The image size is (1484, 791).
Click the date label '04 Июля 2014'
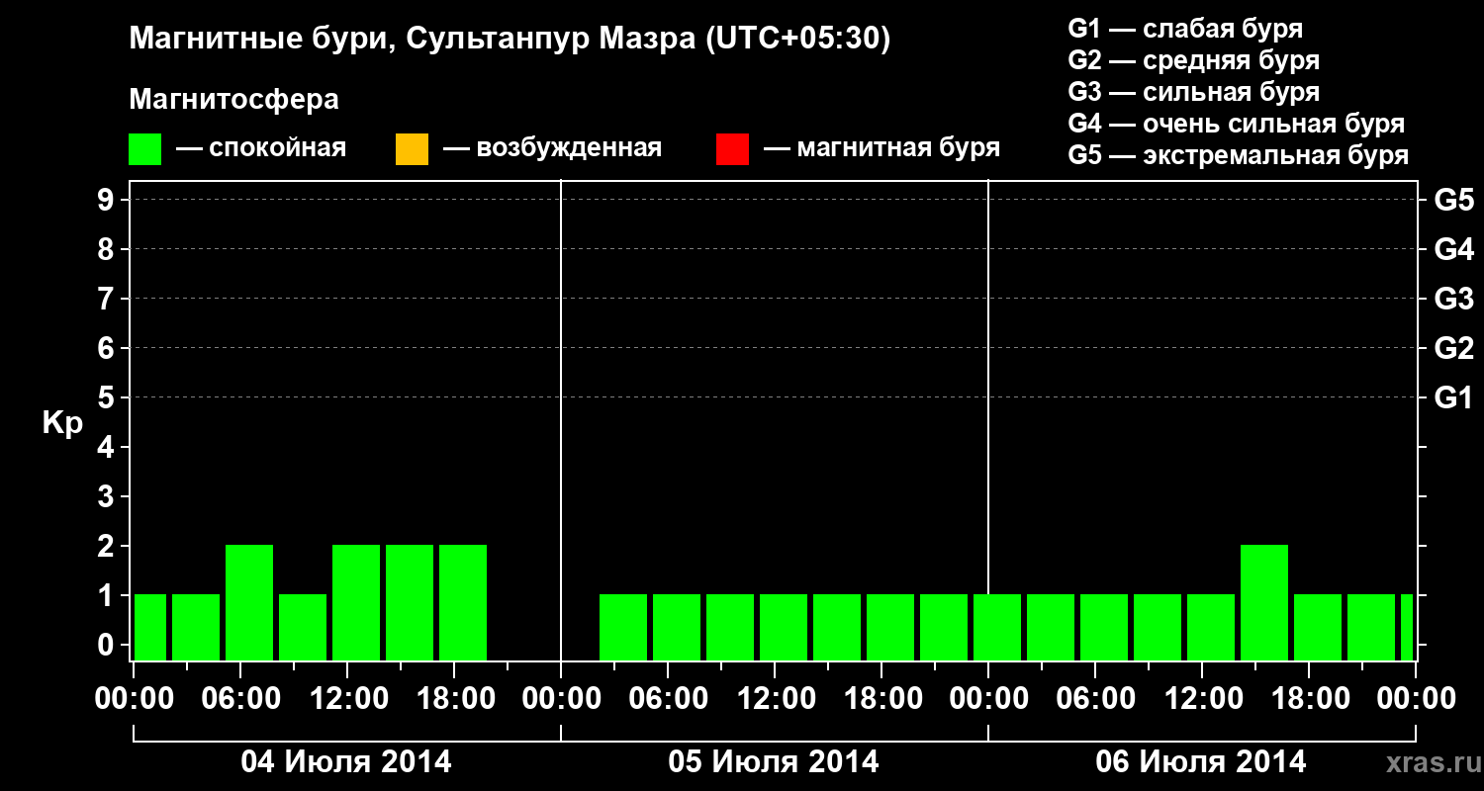[x=346, y=762]
